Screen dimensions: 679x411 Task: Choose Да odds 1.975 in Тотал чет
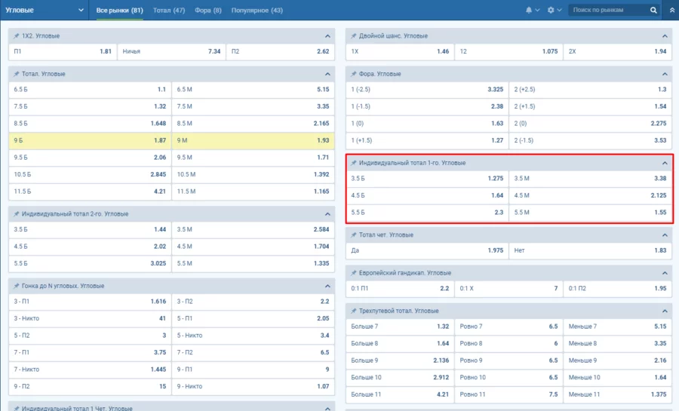(x=426, y=250)
